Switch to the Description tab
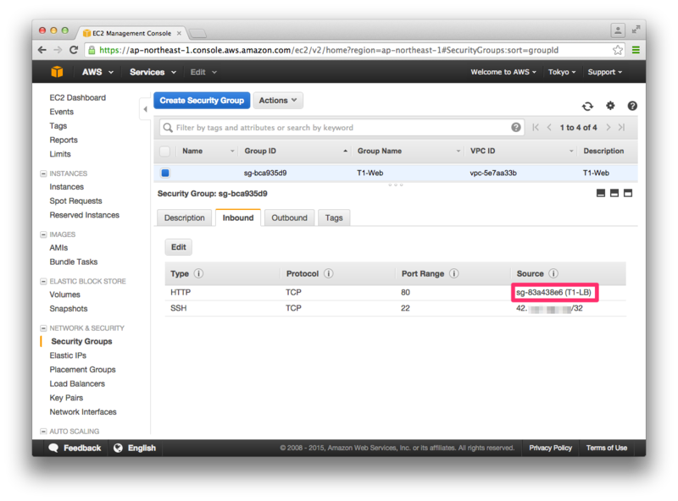Screen dimensions: 678x501 pyautogui.click(x=184, y=217)
